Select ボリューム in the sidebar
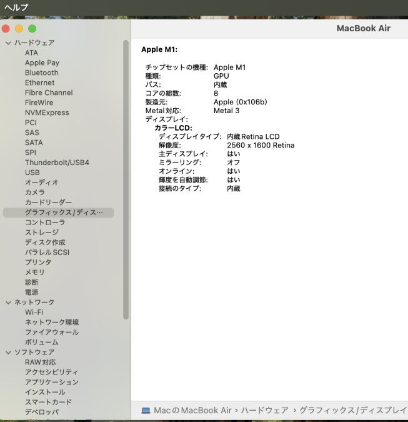Image resolution: width=408 pixels, height=422 pixels. point(42,342)
